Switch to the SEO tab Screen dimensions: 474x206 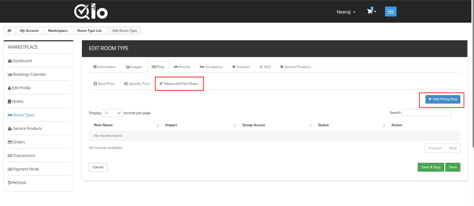click(x=265, y=67)
